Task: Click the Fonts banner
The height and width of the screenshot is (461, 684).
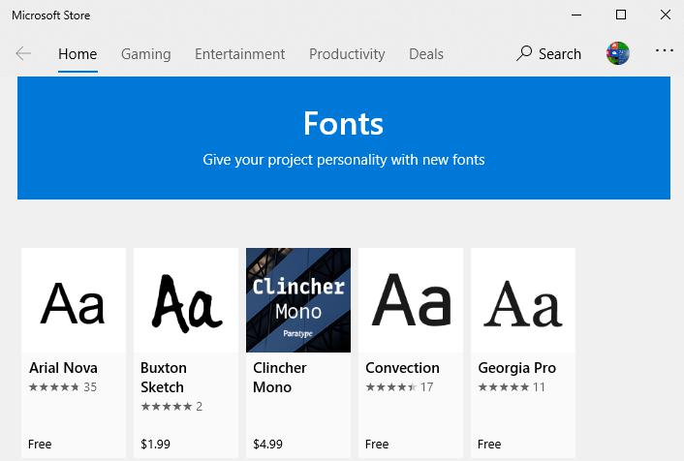Action: (344, 138)
